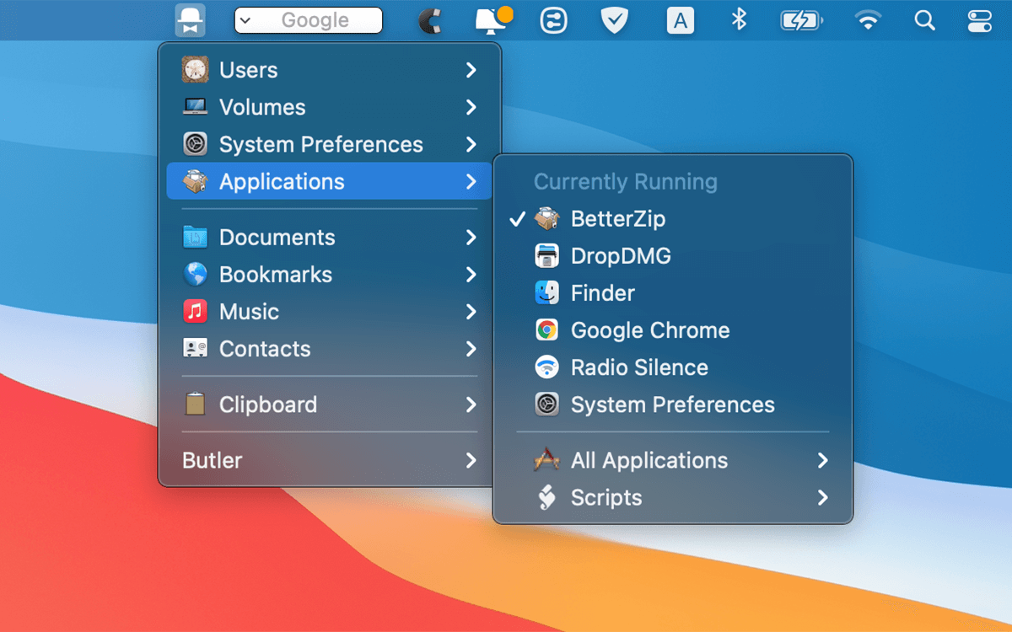Click the All Applications icon

pos(546,459)
